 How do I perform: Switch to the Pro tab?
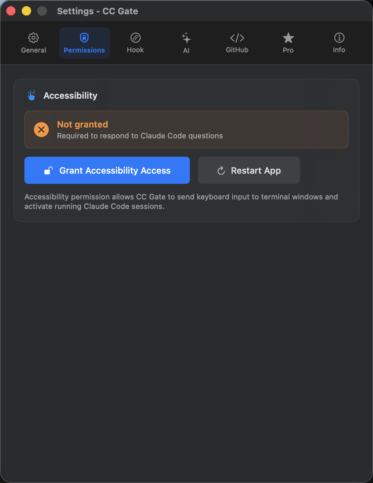[288, 43]
